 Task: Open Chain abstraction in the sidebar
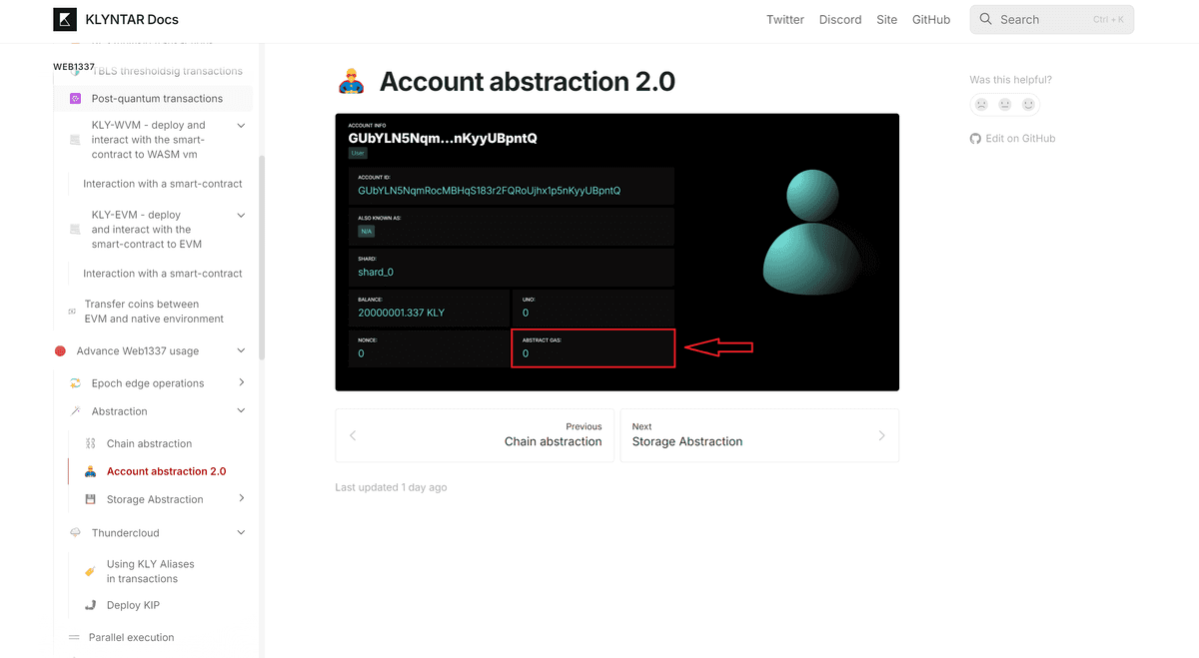tap(149, 443)
